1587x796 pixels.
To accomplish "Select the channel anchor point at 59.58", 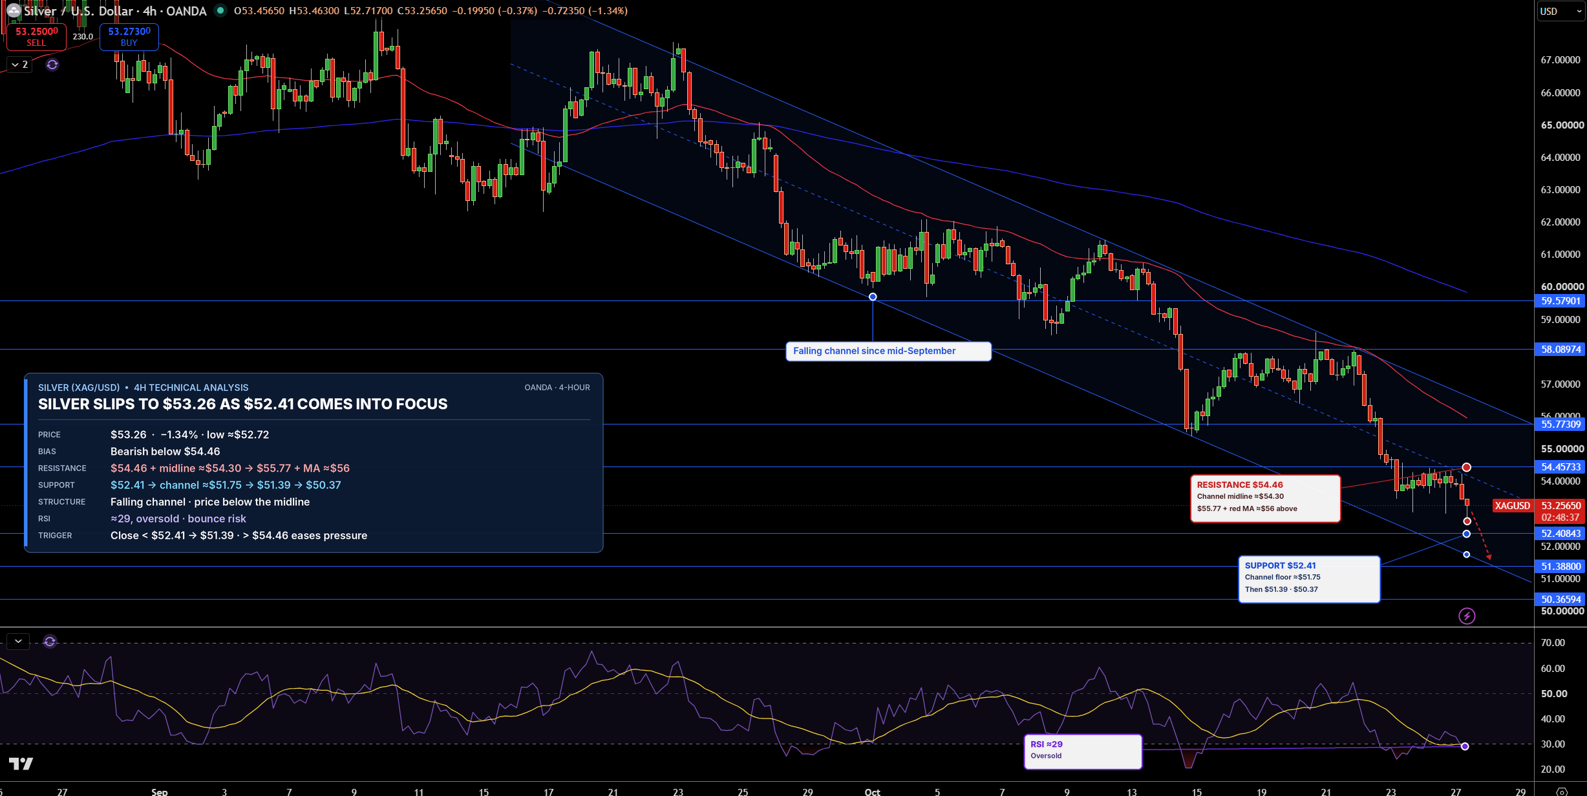I will point(873,297).
